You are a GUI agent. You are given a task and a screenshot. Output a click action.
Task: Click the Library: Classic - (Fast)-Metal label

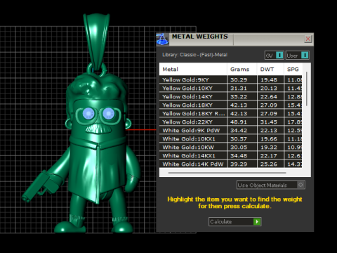[x=194, y=55]
